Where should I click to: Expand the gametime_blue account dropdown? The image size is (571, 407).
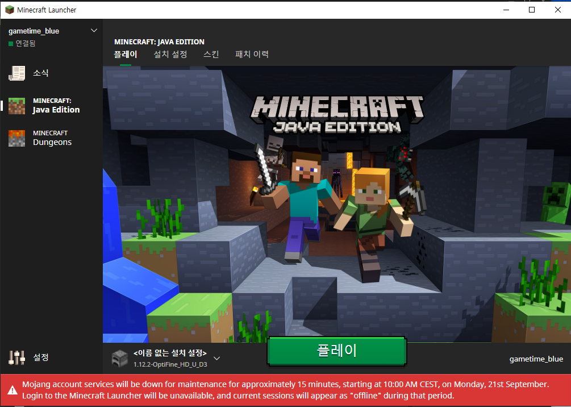[94, 31]
